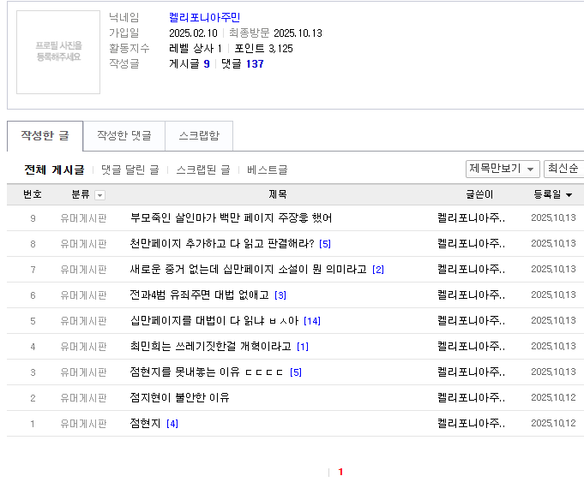Open the 최신순 sort dropdown
The image size is (584, 482).
(563, 169)
